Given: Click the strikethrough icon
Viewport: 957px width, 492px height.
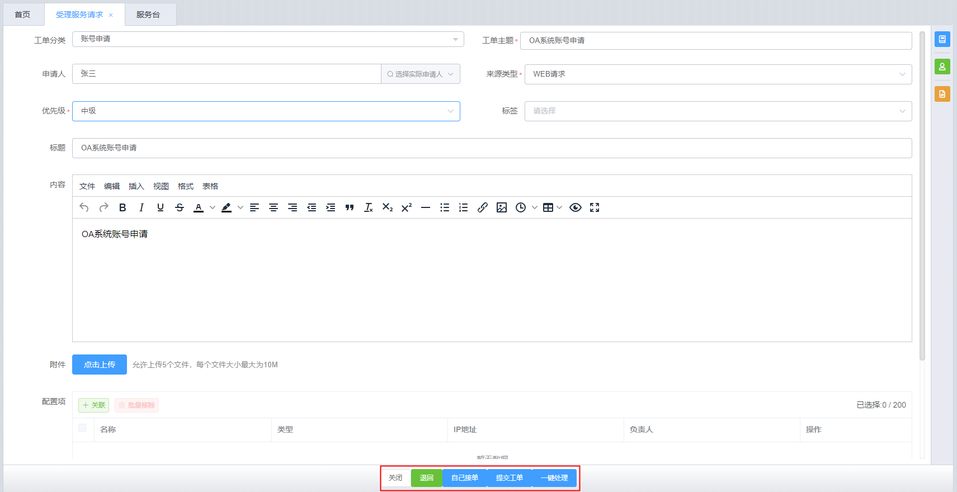Looking at the screenshot, I should pyautogui.click(x=180, y=207).
